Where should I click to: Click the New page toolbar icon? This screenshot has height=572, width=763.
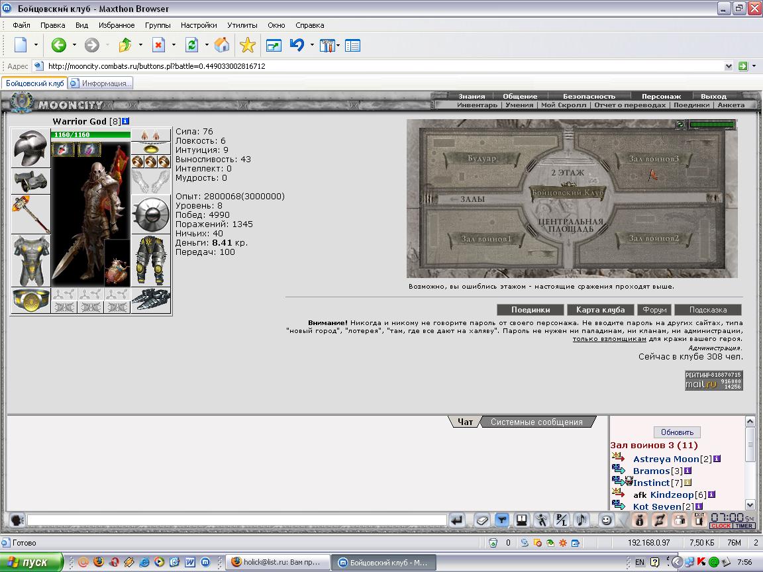(21, 45)
